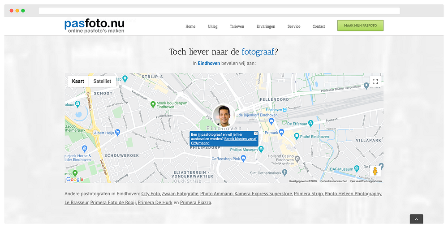Viewport: 448px width, 228px height.
Task: Click the pasfoto.nu logo
Action: (94, 26)
